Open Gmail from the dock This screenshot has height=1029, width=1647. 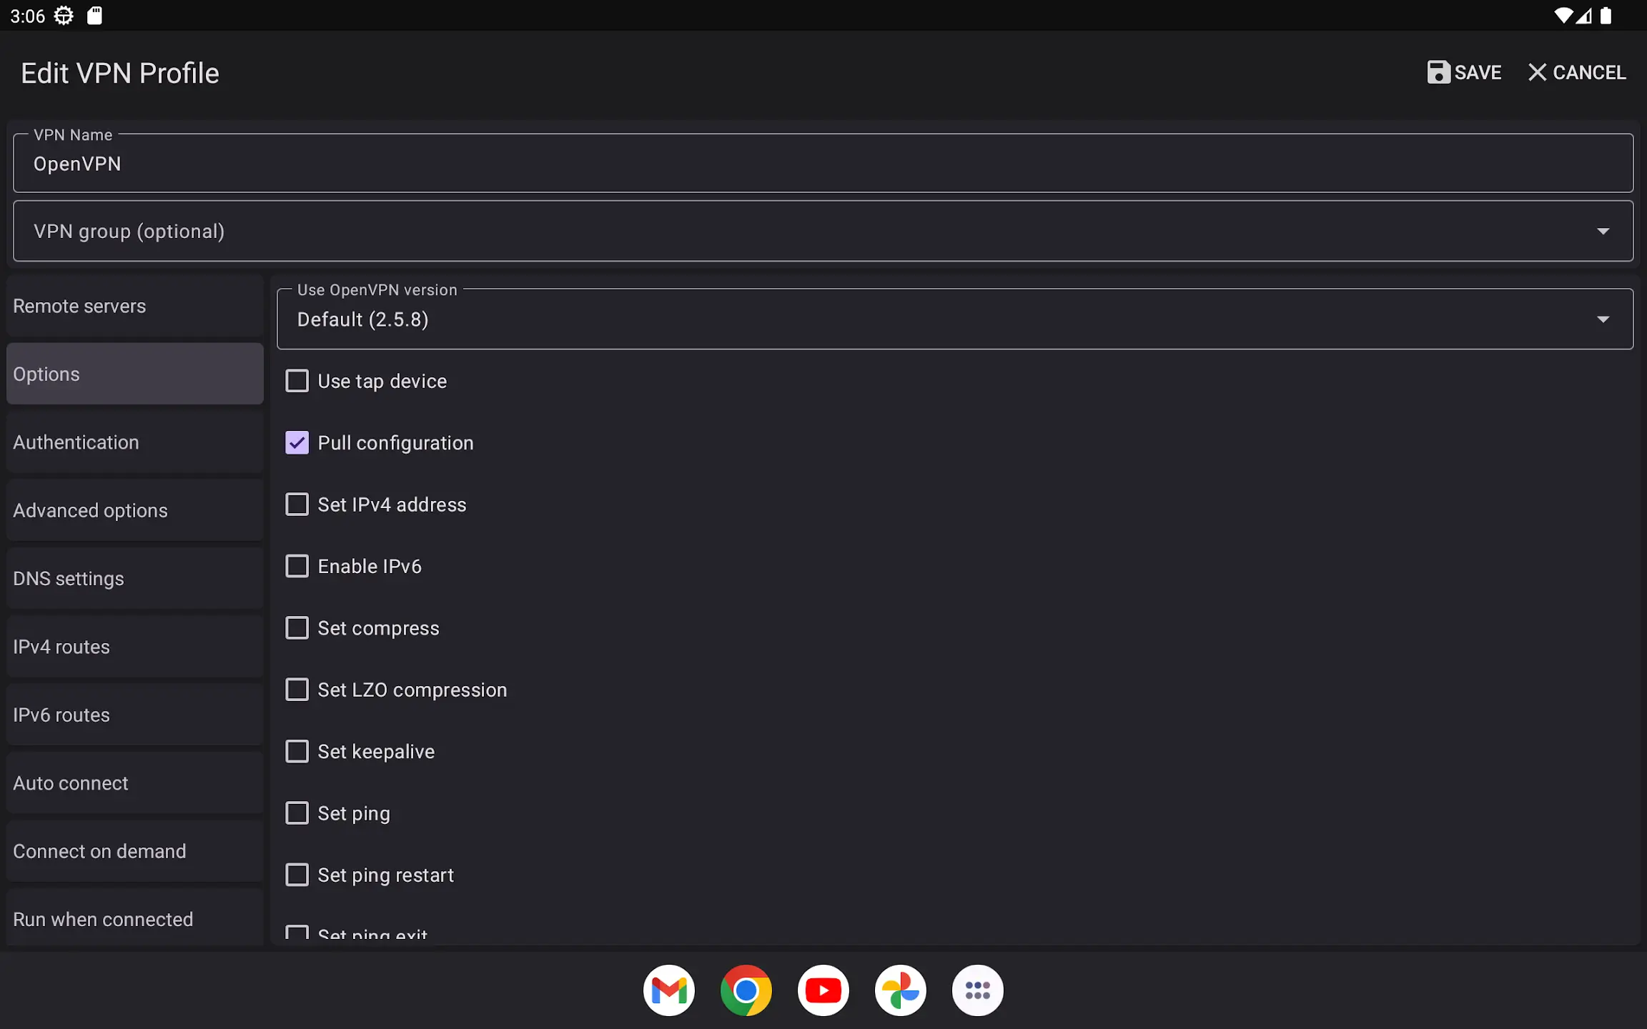point(668,990)
